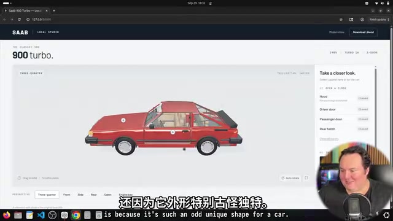Click the Activities pill in the top-left corner

(7, 3)
